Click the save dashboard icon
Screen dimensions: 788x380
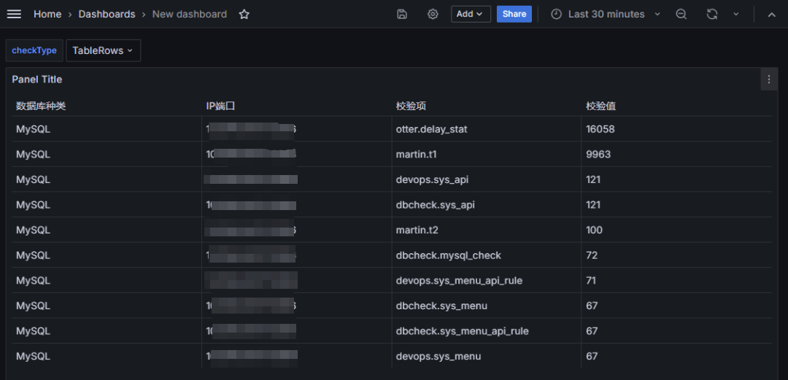coord(402,14)
